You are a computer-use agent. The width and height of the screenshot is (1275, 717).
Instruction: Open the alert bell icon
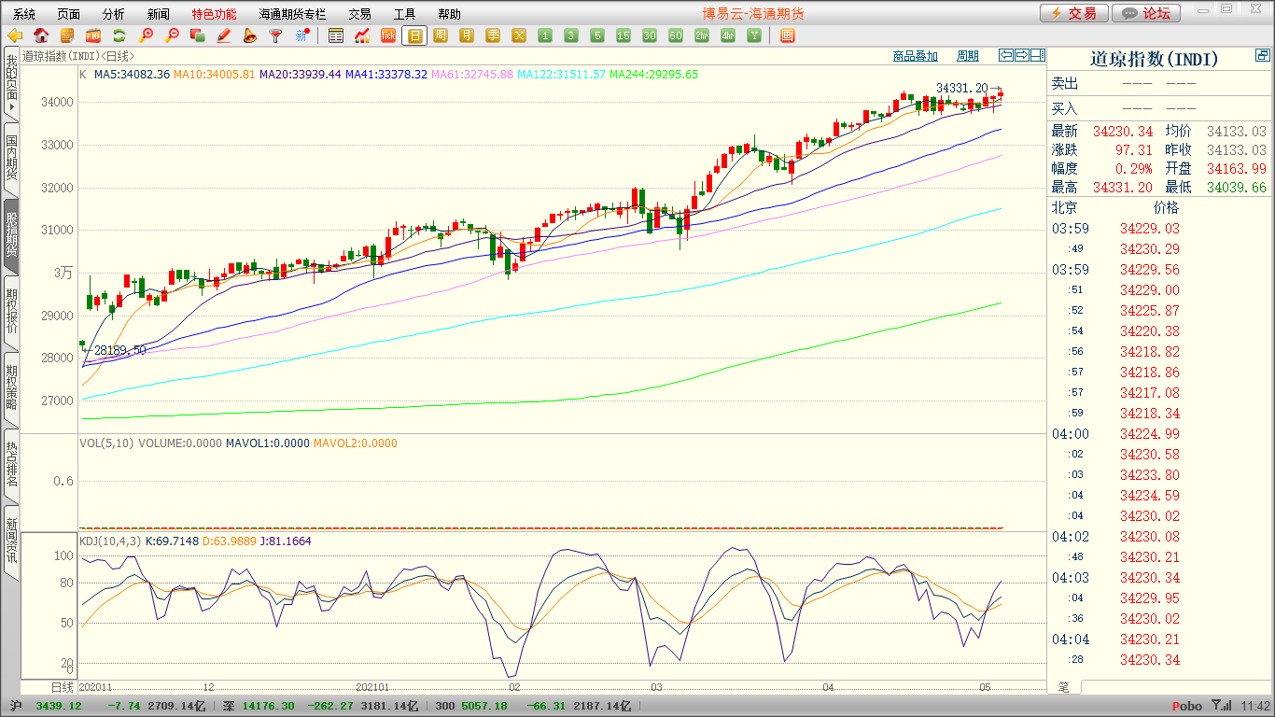click(x=249, y=35)
